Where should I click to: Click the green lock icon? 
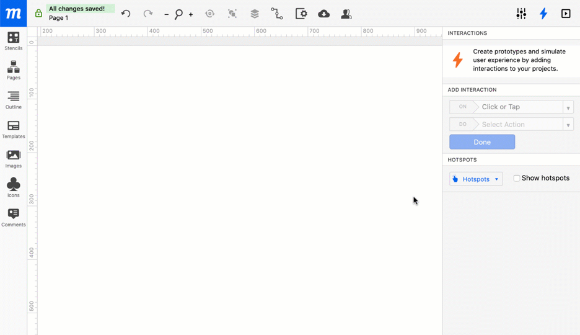[38, 13]
